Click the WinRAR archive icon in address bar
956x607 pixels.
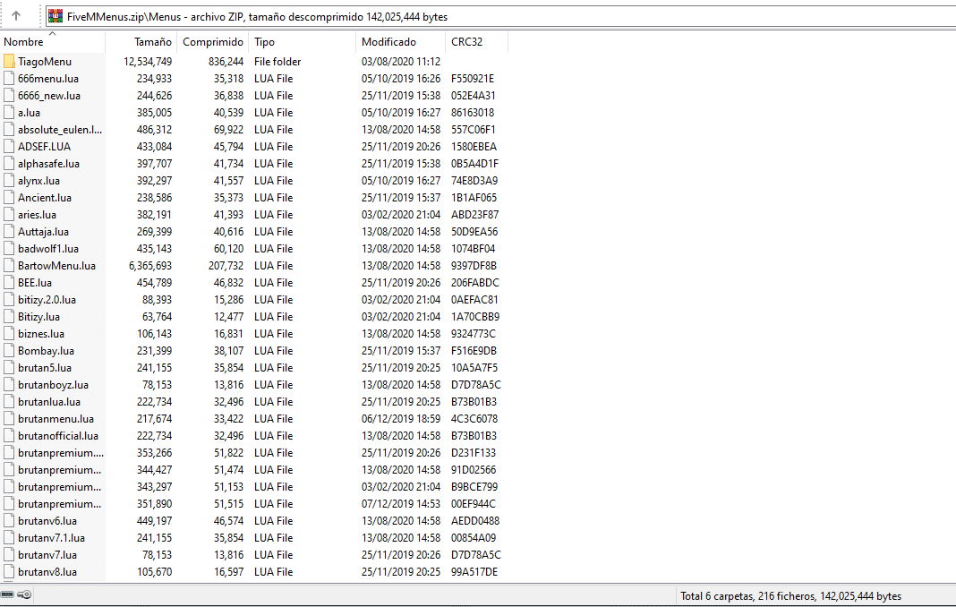(x=55, y=16)
